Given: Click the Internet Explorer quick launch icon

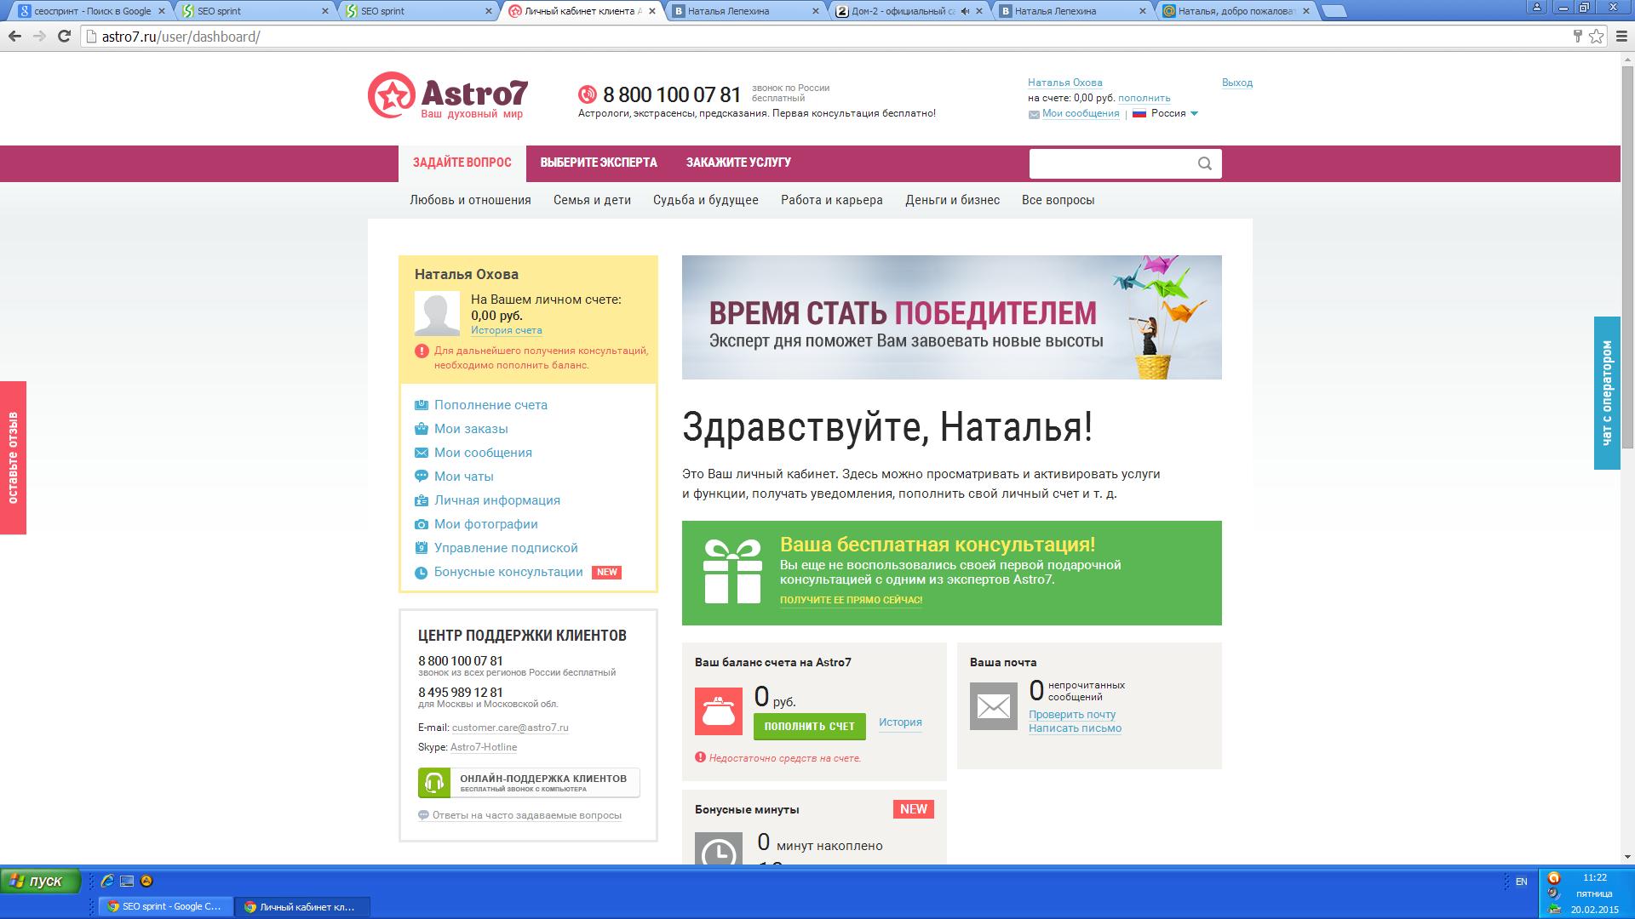Looking at the screenshot, I should pyautogui.click(x=107, y=881).
